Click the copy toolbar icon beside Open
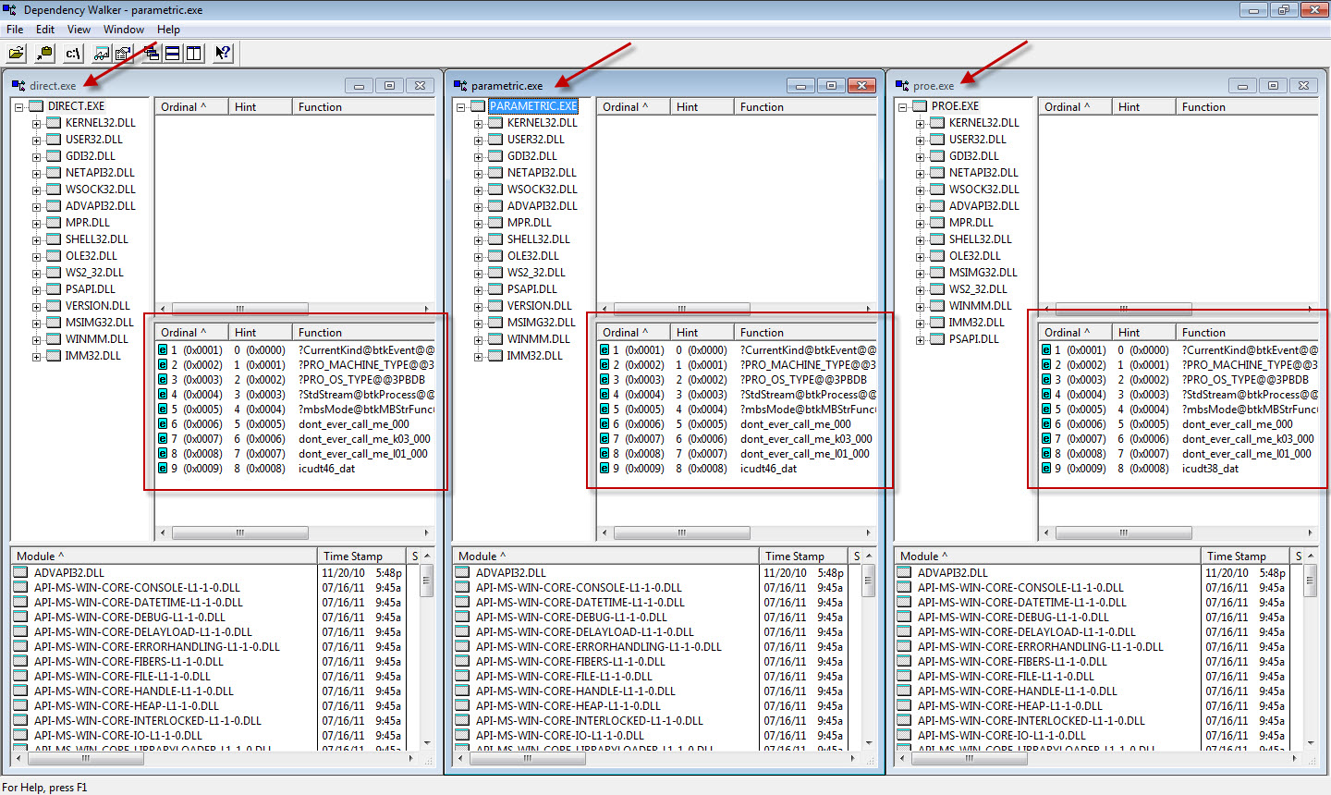This screenshot has height=795, width=1331. (x=43, y=54)
